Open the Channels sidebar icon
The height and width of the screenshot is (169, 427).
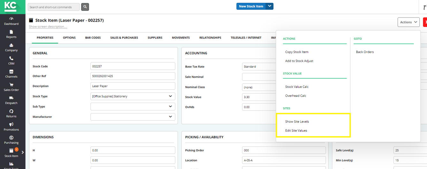click(x=11, y=72)
